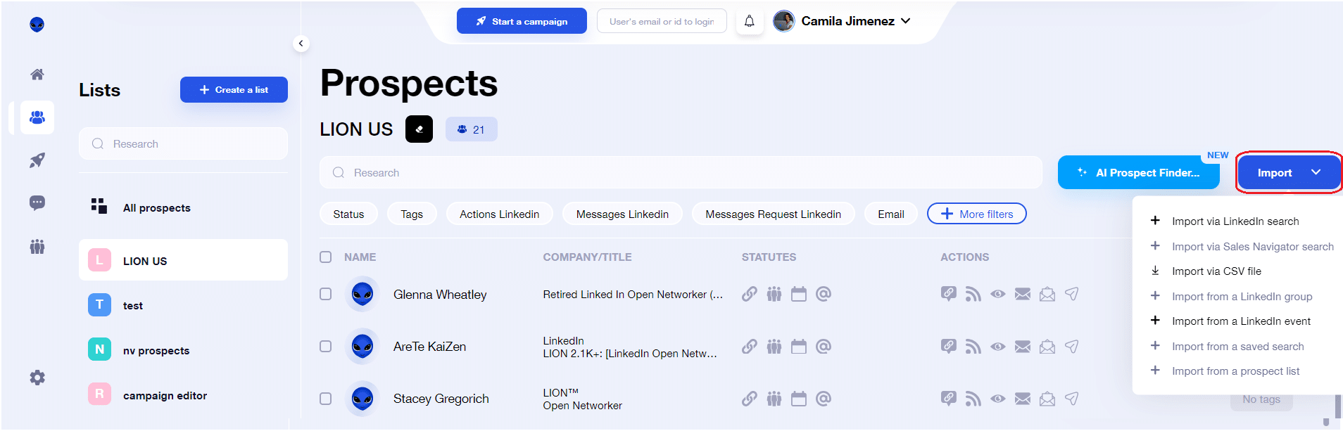
Task: Open campaigns rocket icon in sidebar
Action: [x=37, y=160]
